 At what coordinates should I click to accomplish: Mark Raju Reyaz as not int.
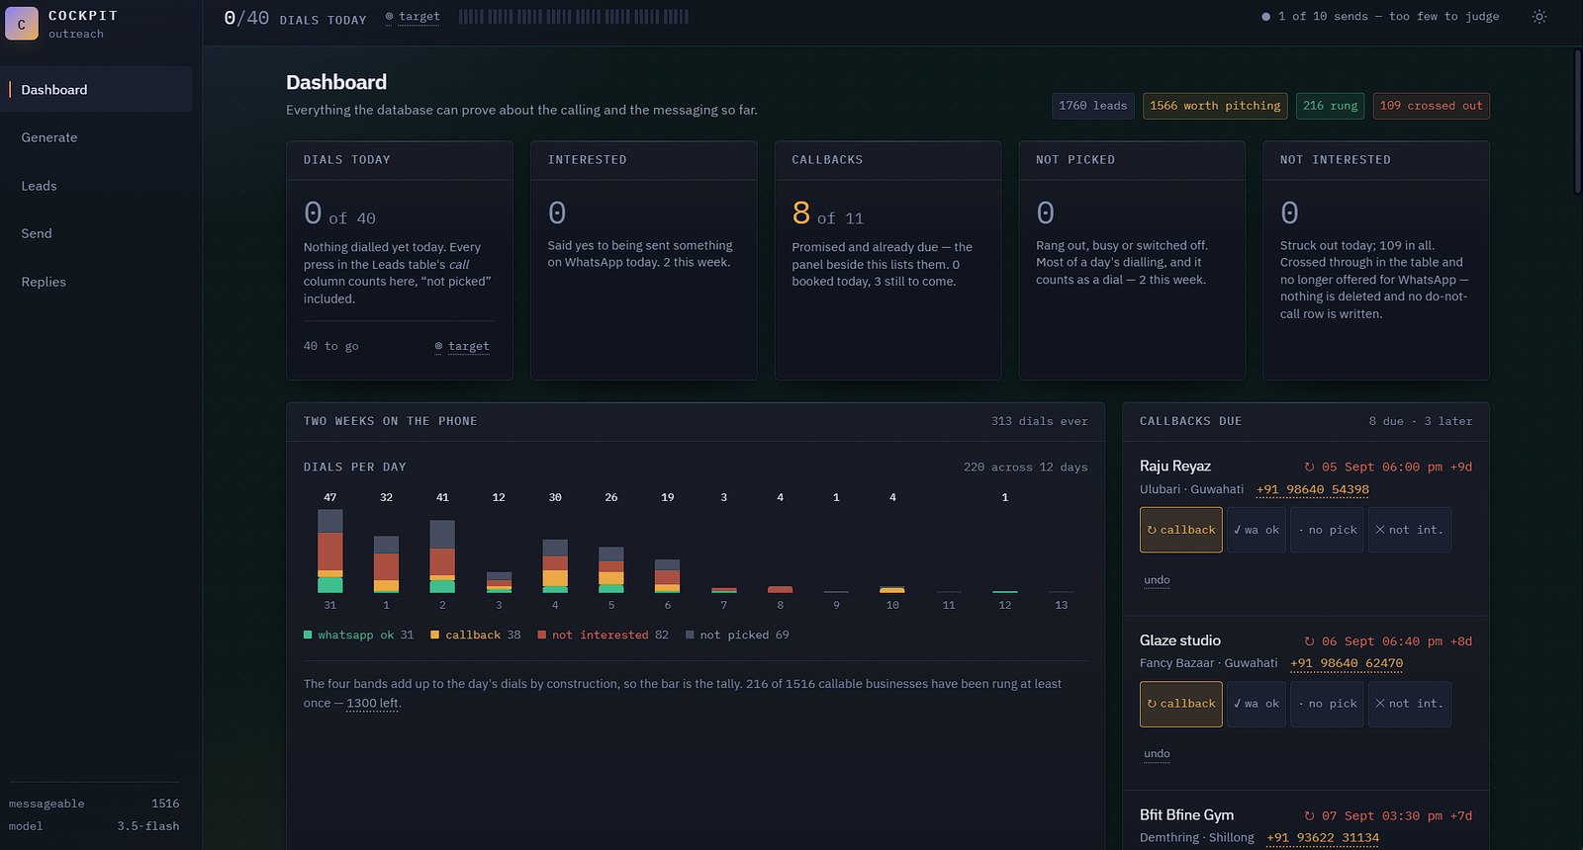point(1410,530)
